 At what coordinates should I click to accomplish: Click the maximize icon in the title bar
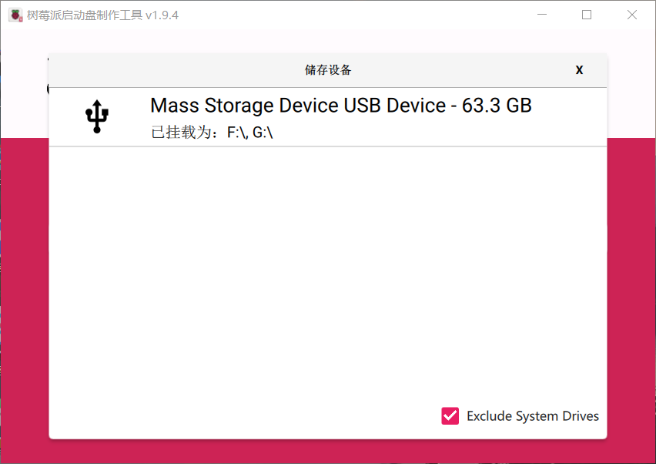[x=587, y=14]
